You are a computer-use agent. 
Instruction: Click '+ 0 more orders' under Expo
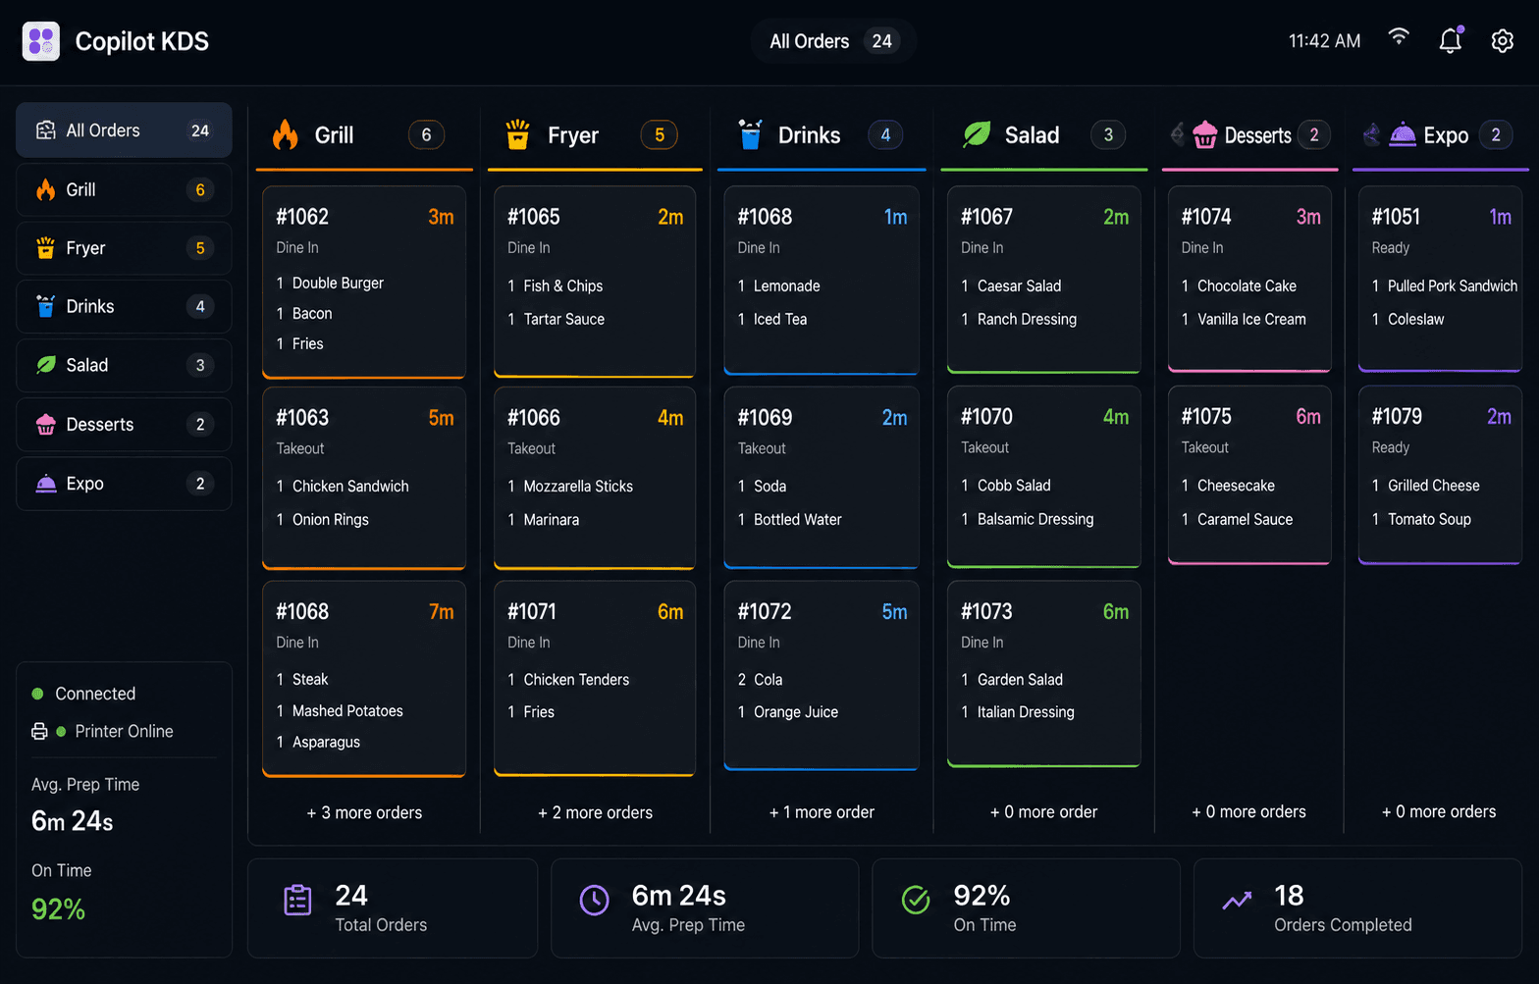coord(1439,812)
